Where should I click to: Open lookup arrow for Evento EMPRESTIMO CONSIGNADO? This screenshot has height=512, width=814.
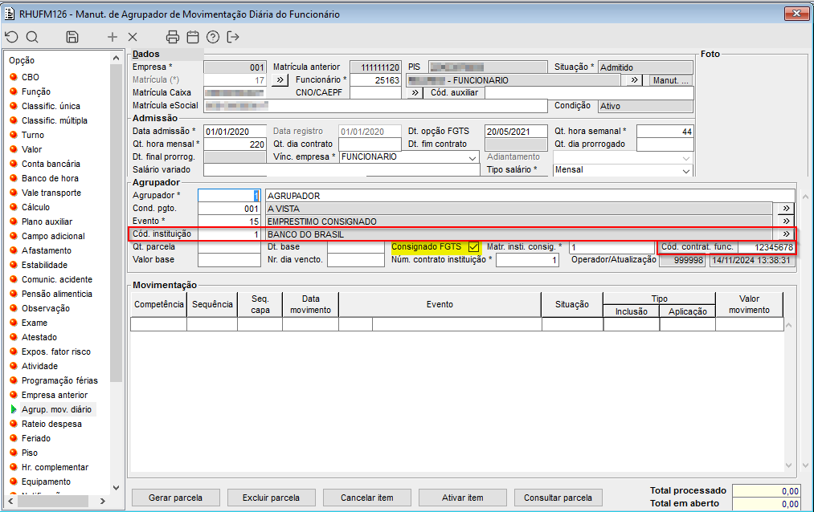click(x=786, y=221)
